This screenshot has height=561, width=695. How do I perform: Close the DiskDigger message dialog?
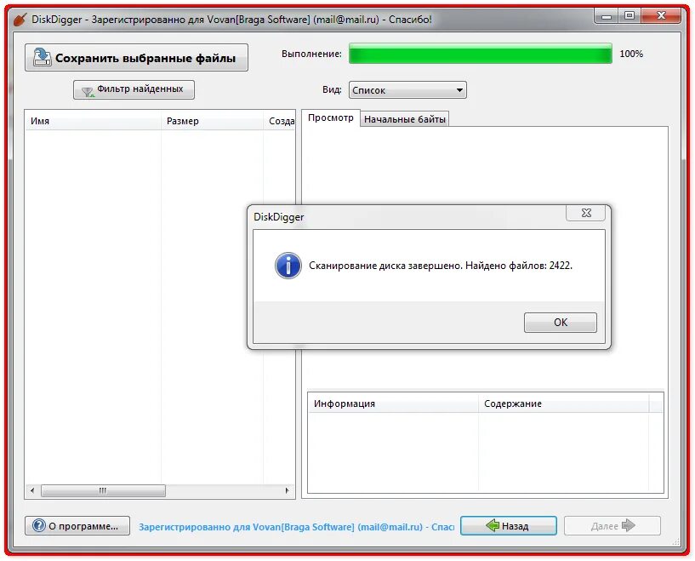coord(585,213)
